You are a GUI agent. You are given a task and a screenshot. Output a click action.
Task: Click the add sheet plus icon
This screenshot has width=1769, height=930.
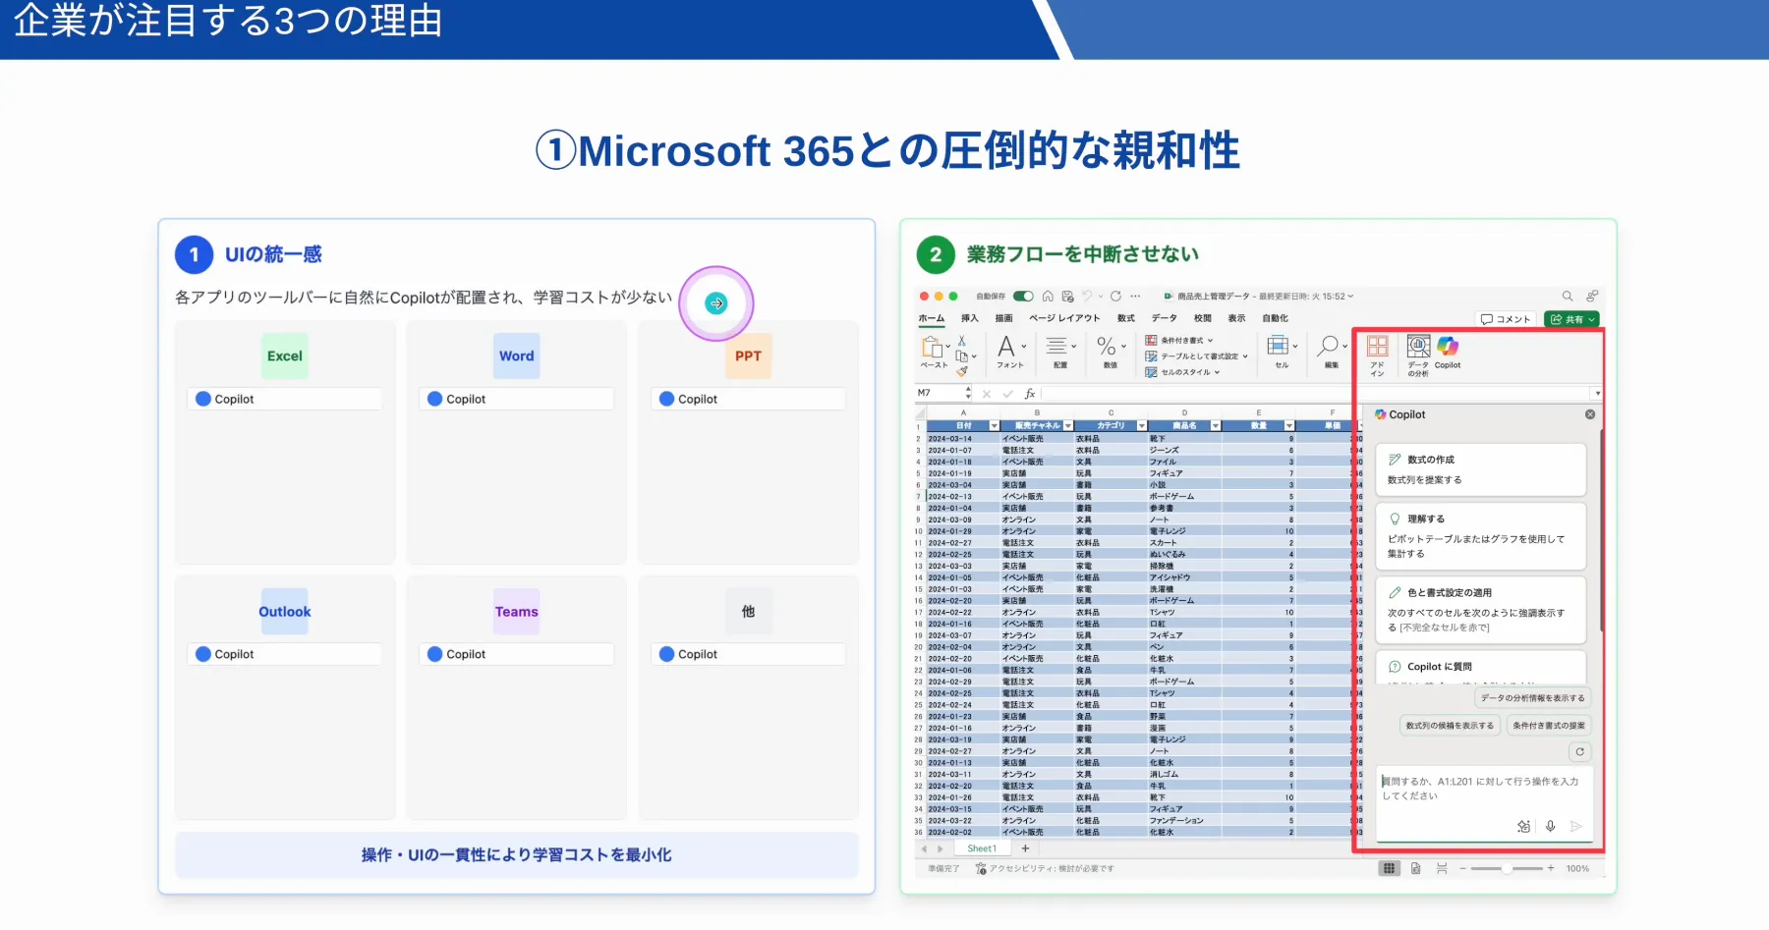(1025, 848)
